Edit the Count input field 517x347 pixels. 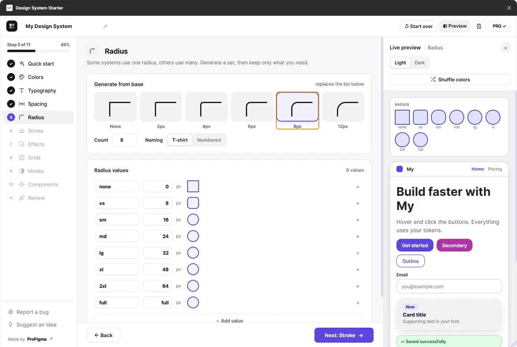click(x=125, y=140)
